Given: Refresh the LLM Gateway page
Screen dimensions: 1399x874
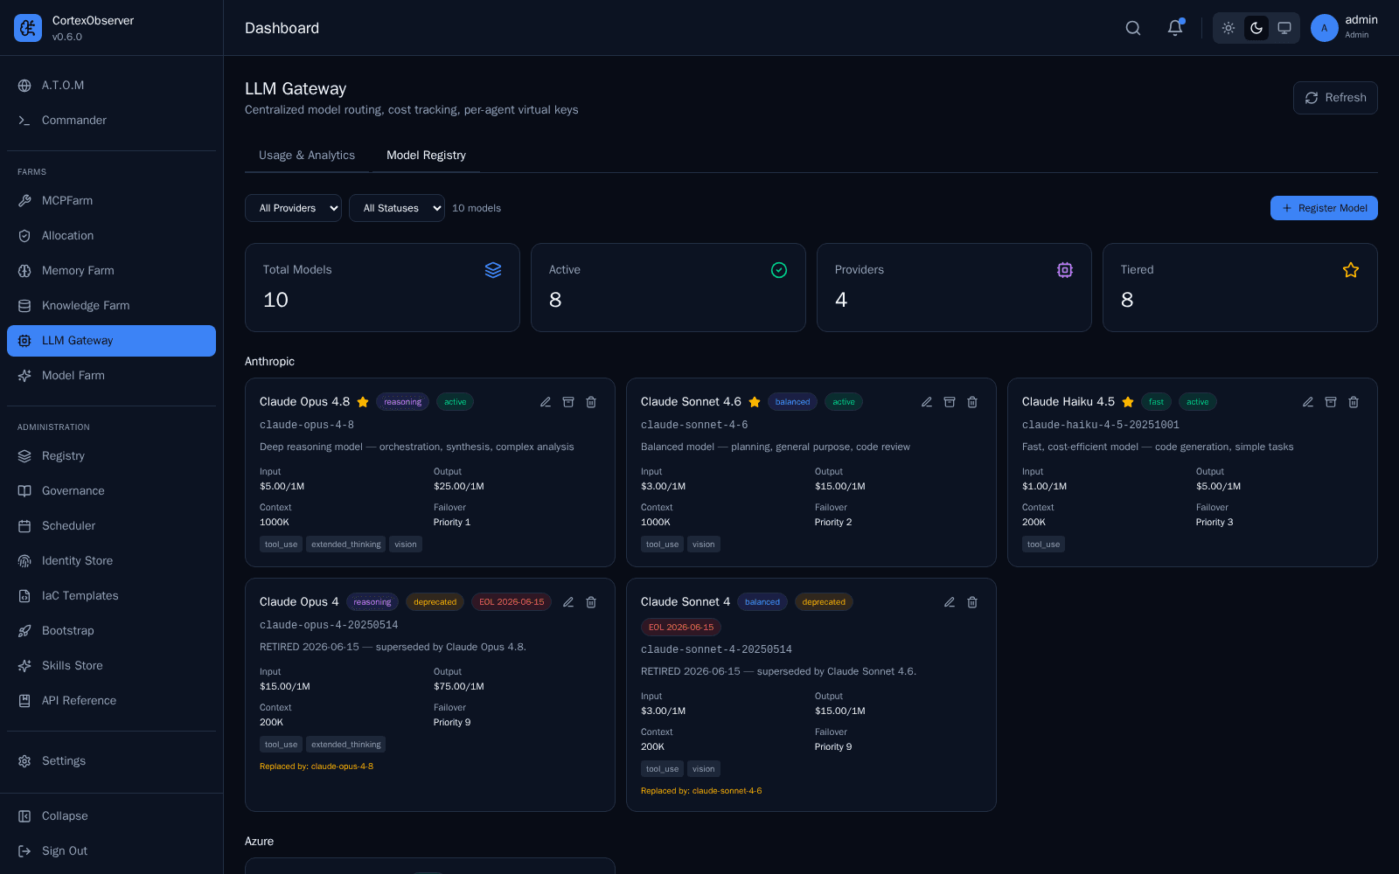Looking at the screenshot, I should (x=1335, y=98).
